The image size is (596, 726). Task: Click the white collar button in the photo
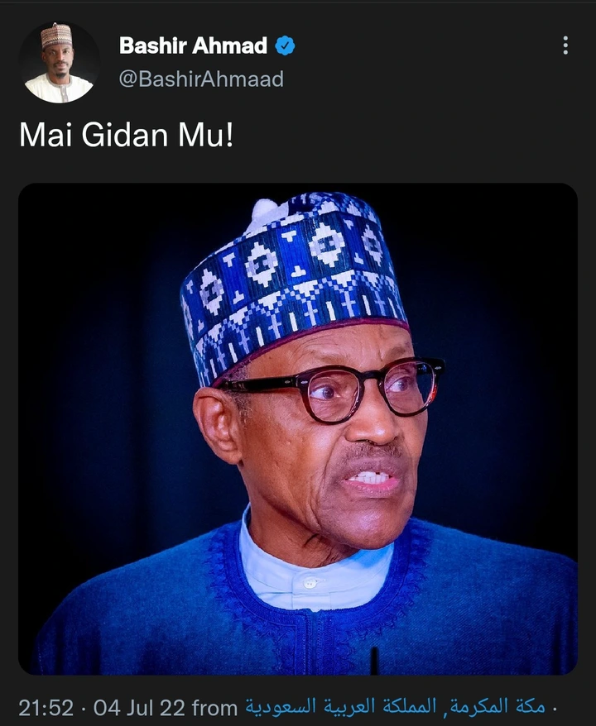click(x=309, y=582)
